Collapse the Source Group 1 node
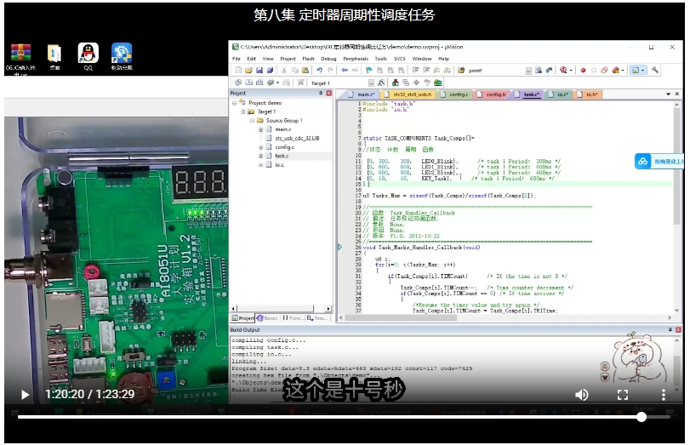The image size is (690, 445). [x=252, y=121]
